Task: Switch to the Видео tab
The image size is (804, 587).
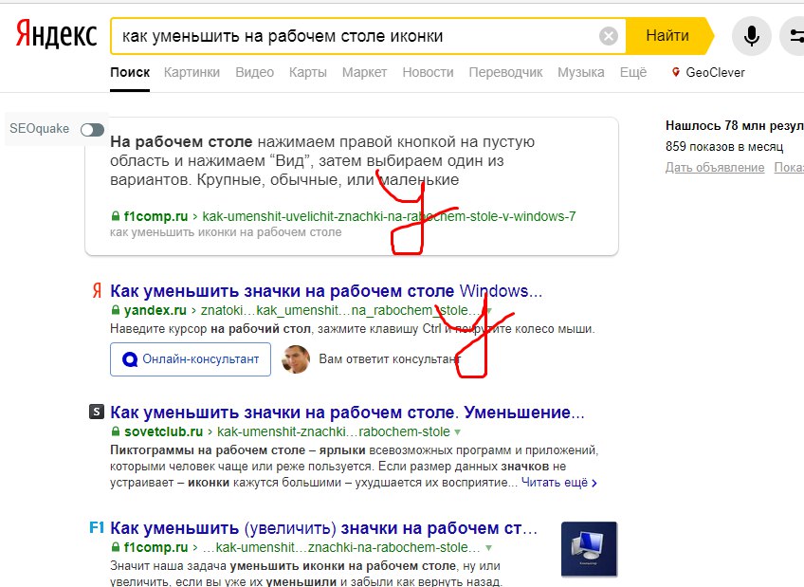Action: [254, 72]
